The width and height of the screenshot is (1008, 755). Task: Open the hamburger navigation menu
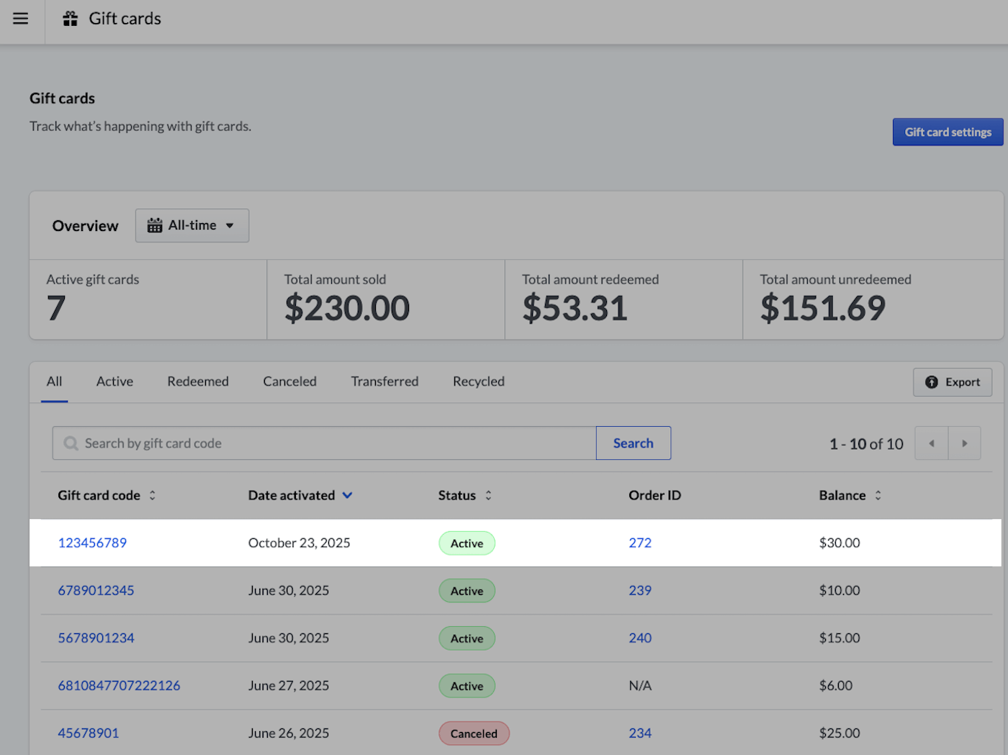pyautogui.click(x=21, y=19)
